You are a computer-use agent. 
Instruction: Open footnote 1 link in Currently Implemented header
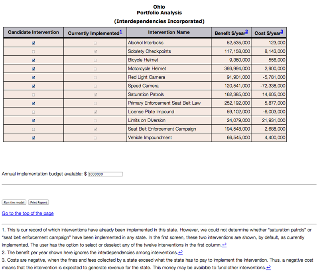click(120, 32)
